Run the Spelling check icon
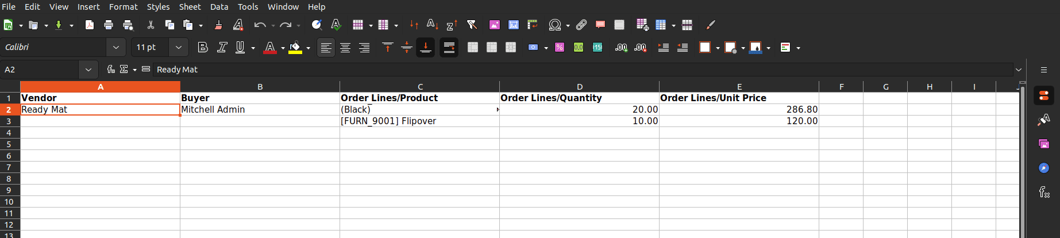This screenshot has width=1060, height=238. click(x=336, y=25)
